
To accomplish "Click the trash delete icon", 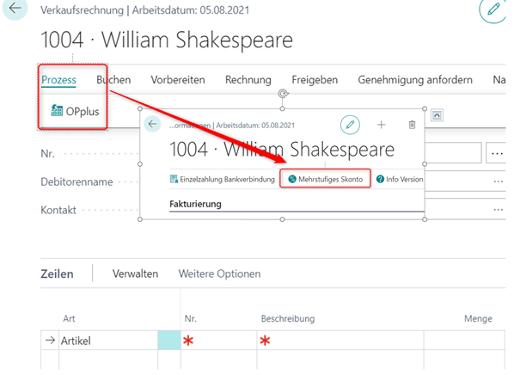I will [412, 125].
